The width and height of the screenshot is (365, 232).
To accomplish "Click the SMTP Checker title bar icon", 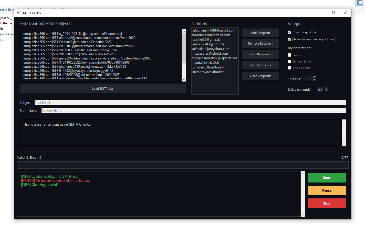I will [18, 13].
